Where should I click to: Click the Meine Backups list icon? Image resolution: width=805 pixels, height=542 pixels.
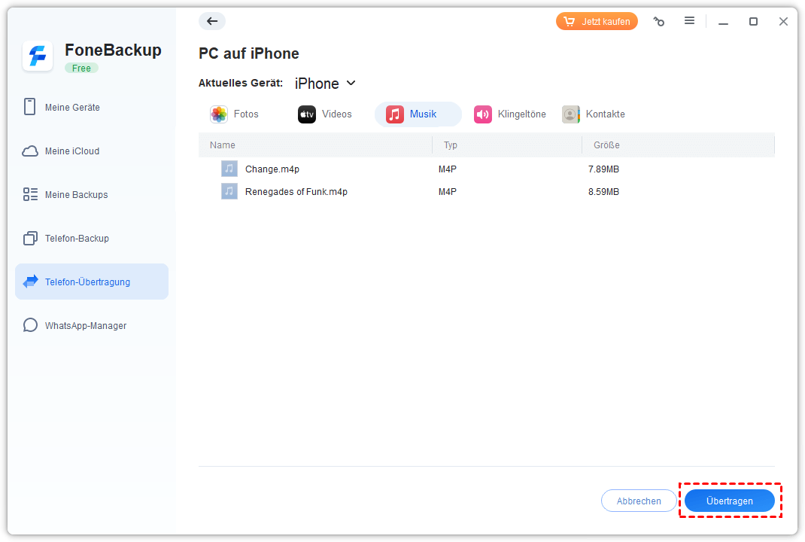point(30,194)
